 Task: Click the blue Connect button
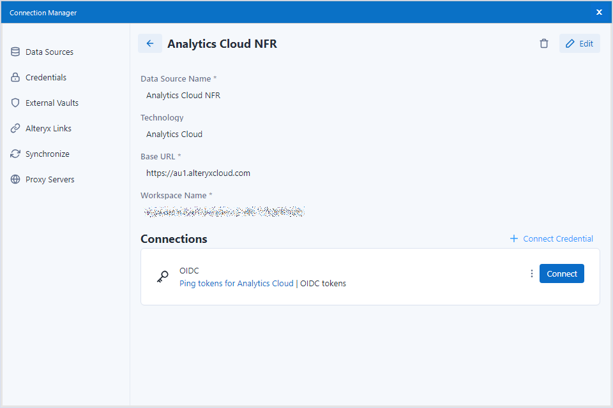pyautogui.click(x=562, y=273)
